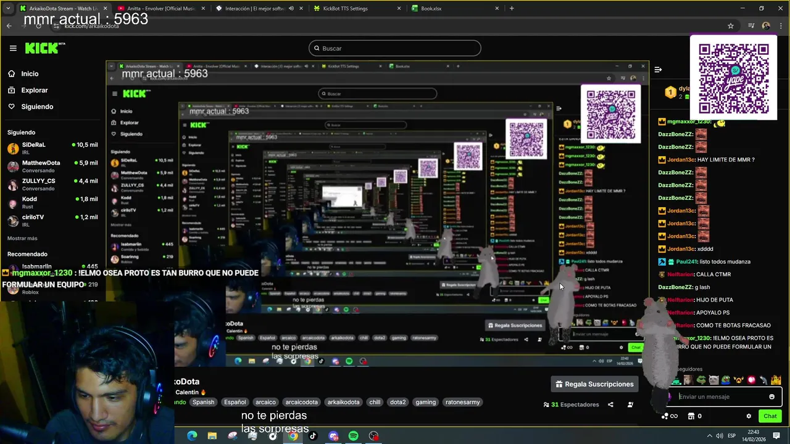Open the chat shop icon showing 0

tap(695, 416)
